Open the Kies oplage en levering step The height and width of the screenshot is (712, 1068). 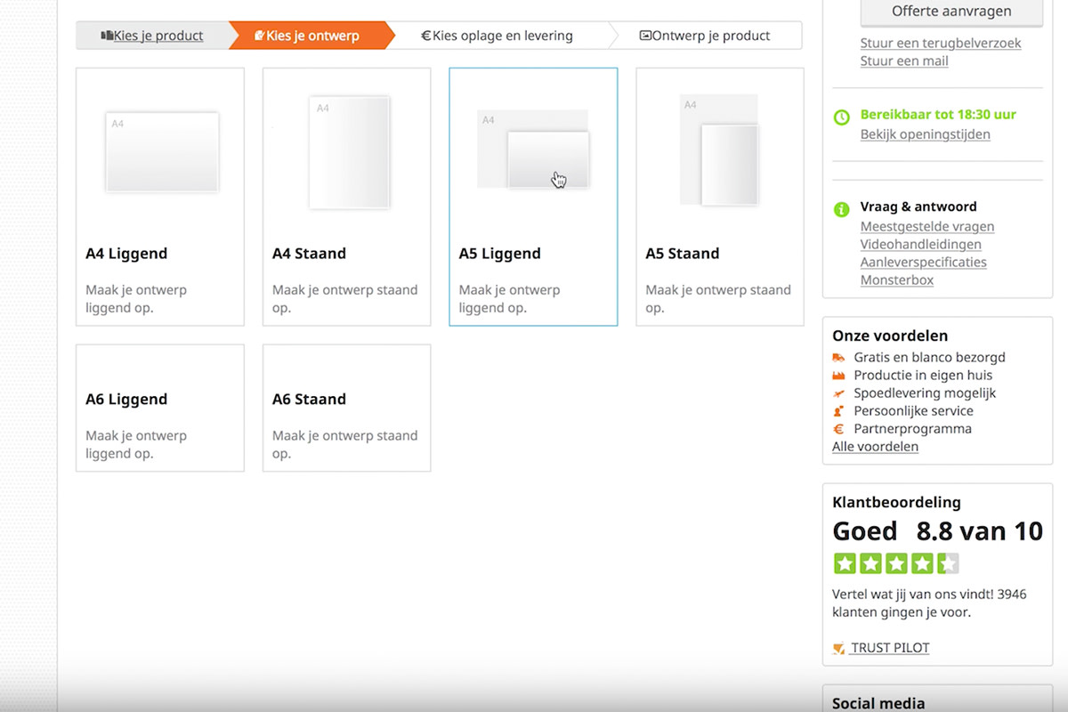coord(498,36)
